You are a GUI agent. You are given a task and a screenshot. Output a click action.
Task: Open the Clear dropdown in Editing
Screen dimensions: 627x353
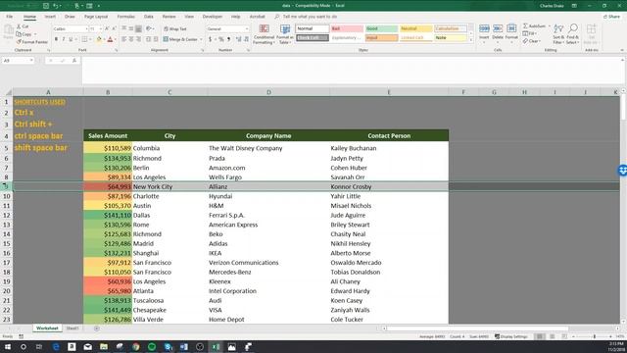pyautogui.click(x=532, y=41)
